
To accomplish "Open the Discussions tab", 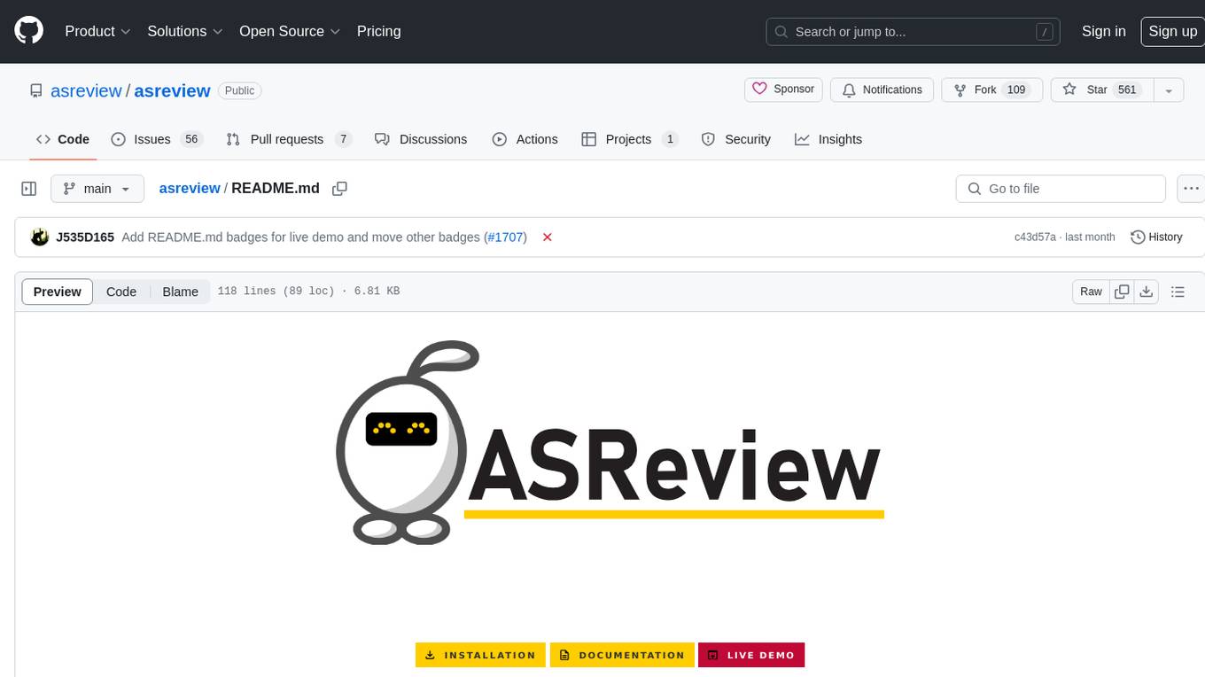I will click(x=421, y=139).
